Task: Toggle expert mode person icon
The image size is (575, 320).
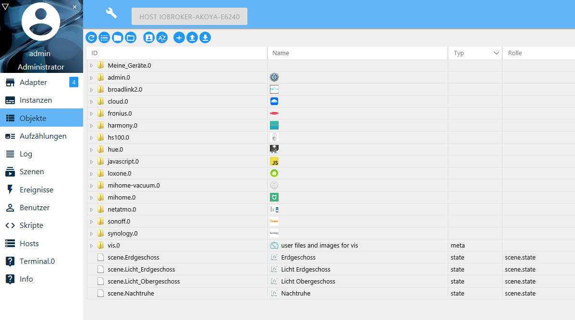Action: pos(149,38)
